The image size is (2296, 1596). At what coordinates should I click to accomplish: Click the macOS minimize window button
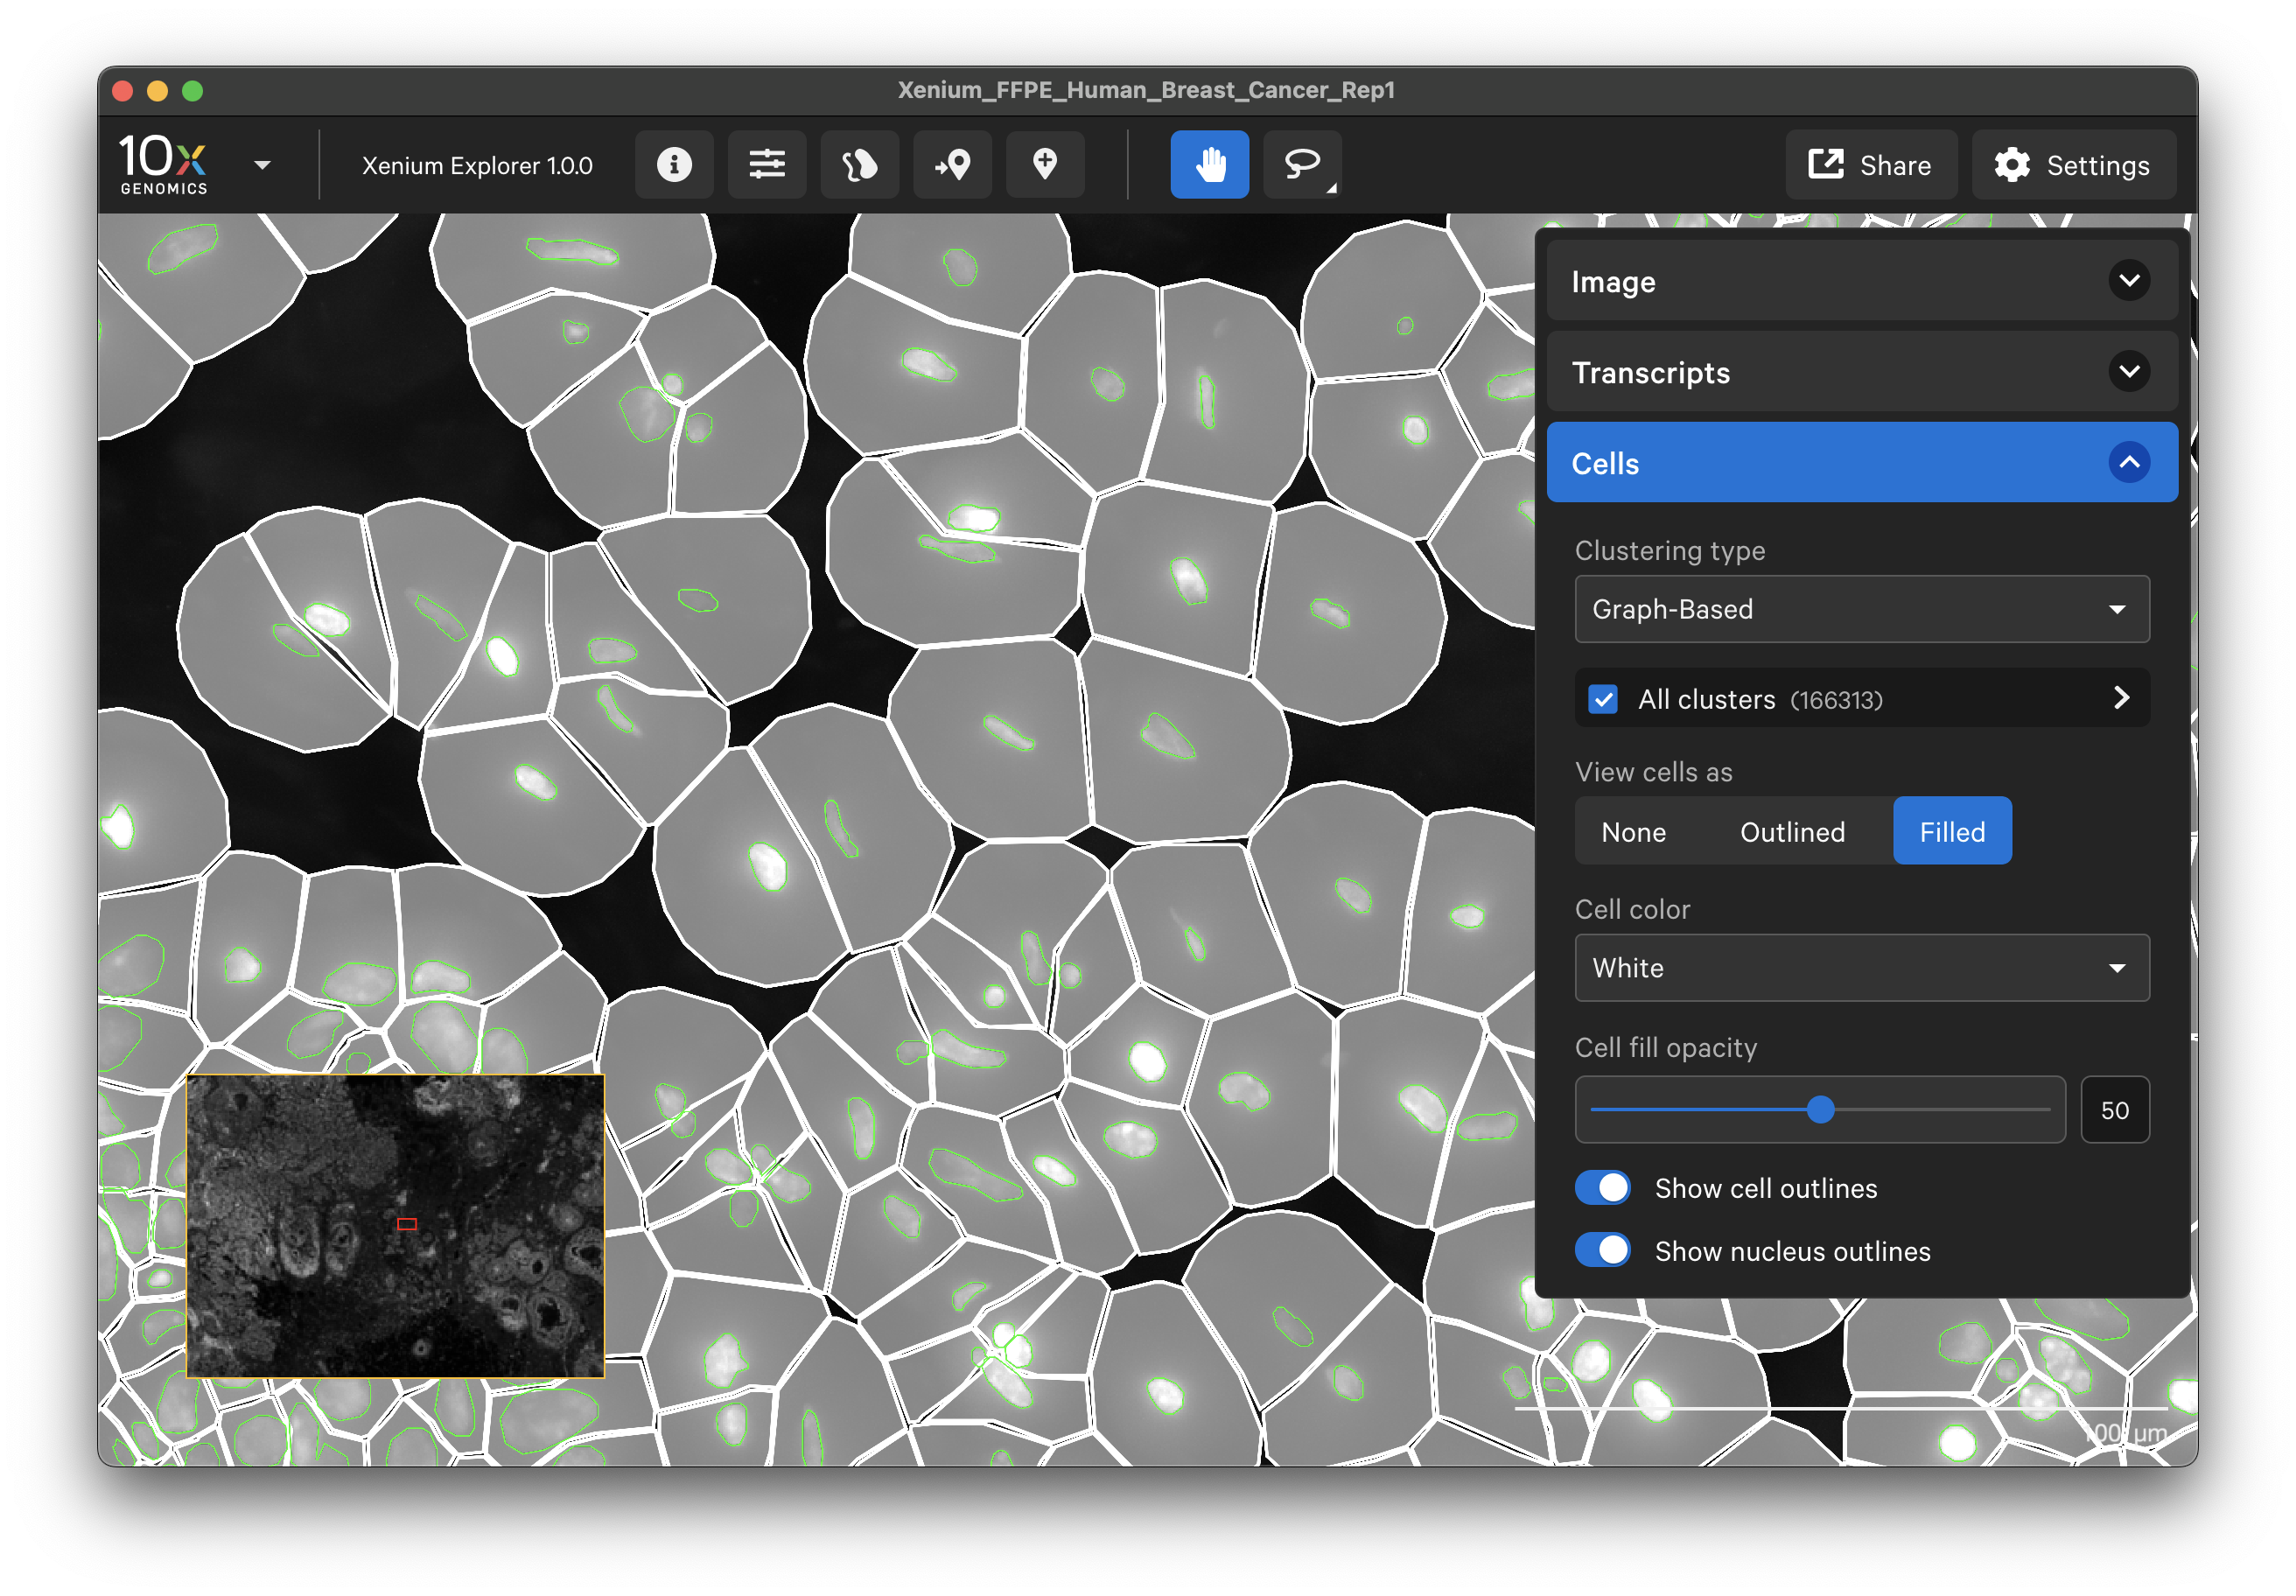[158, 91]
